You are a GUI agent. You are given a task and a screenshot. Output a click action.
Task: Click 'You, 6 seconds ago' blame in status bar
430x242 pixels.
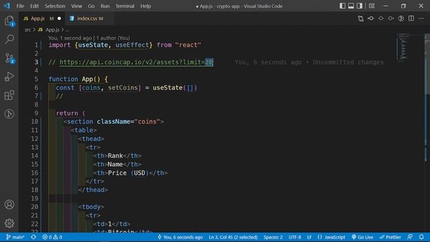coord(180,237)
